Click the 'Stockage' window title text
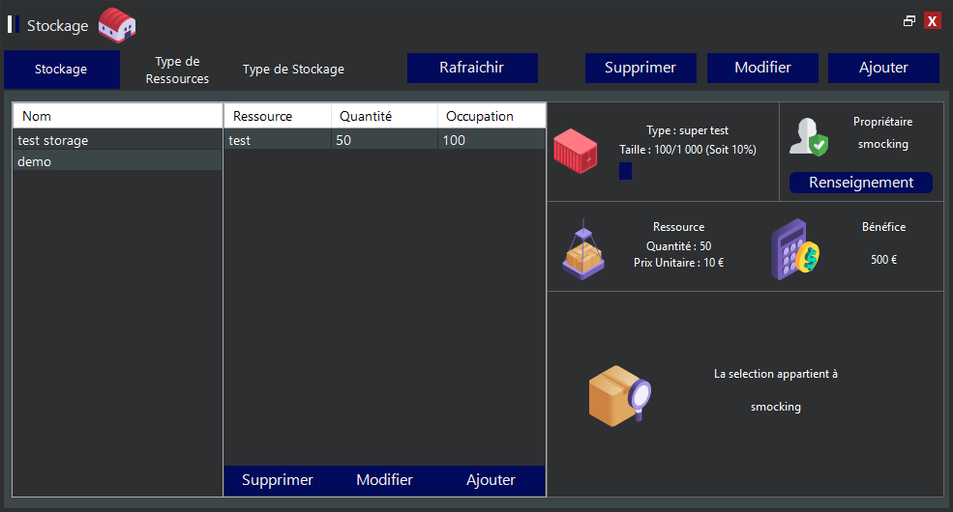This screenshot has width=953, height=512. [x=58, y=25]
